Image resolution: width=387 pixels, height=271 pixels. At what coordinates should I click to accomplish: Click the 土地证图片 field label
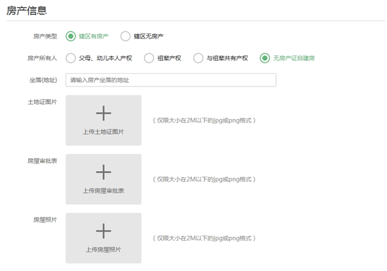point(42,102)
